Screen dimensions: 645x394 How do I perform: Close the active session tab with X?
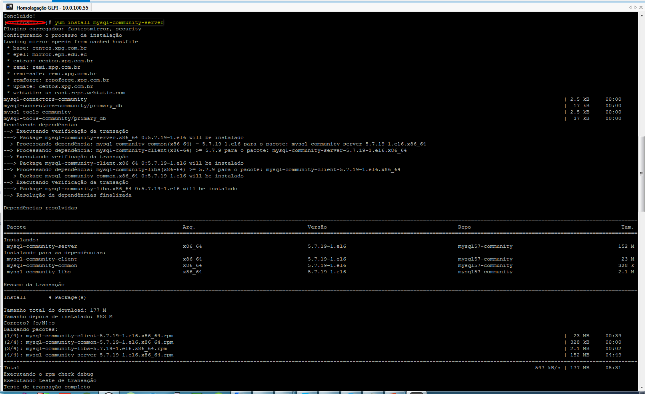[641, 7]
